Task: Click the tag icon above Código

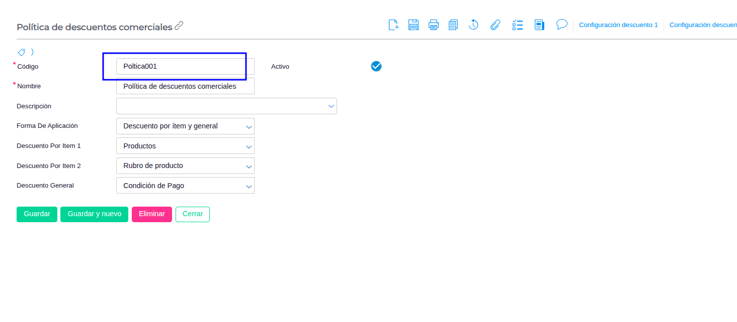Action: click(22, 52)
